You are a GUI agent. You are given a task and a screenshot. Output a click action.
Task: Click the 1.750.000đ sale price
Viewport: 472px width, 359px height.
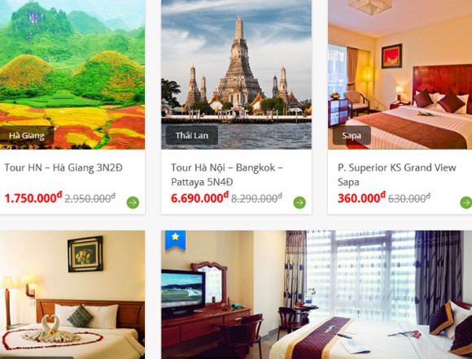33,198
